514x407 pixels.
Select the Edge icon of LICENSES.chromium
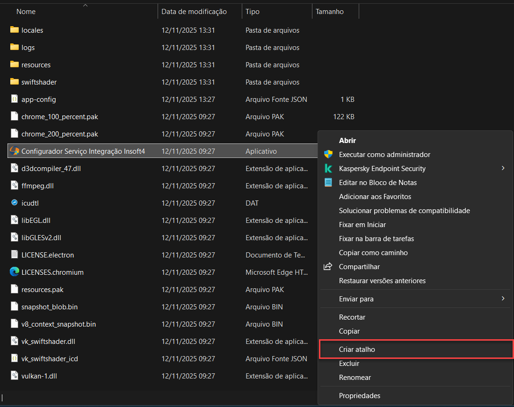click(x=14, y=272)
